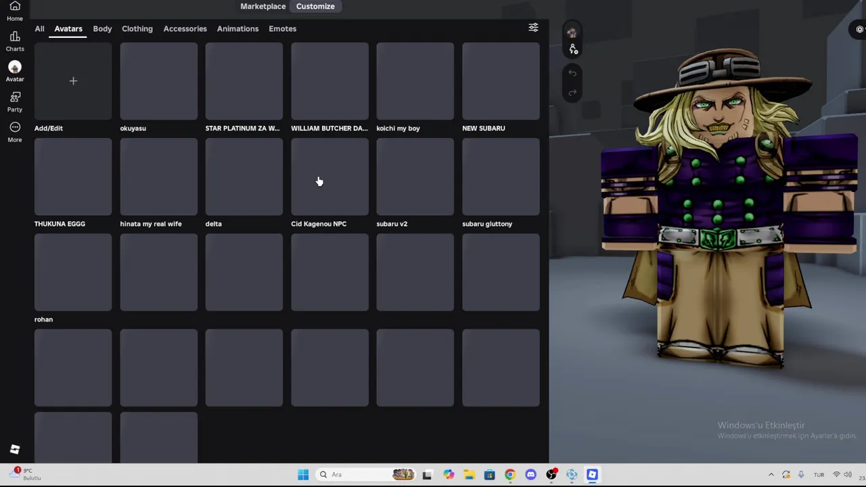Open the Windows Start menu

[303, 475]
